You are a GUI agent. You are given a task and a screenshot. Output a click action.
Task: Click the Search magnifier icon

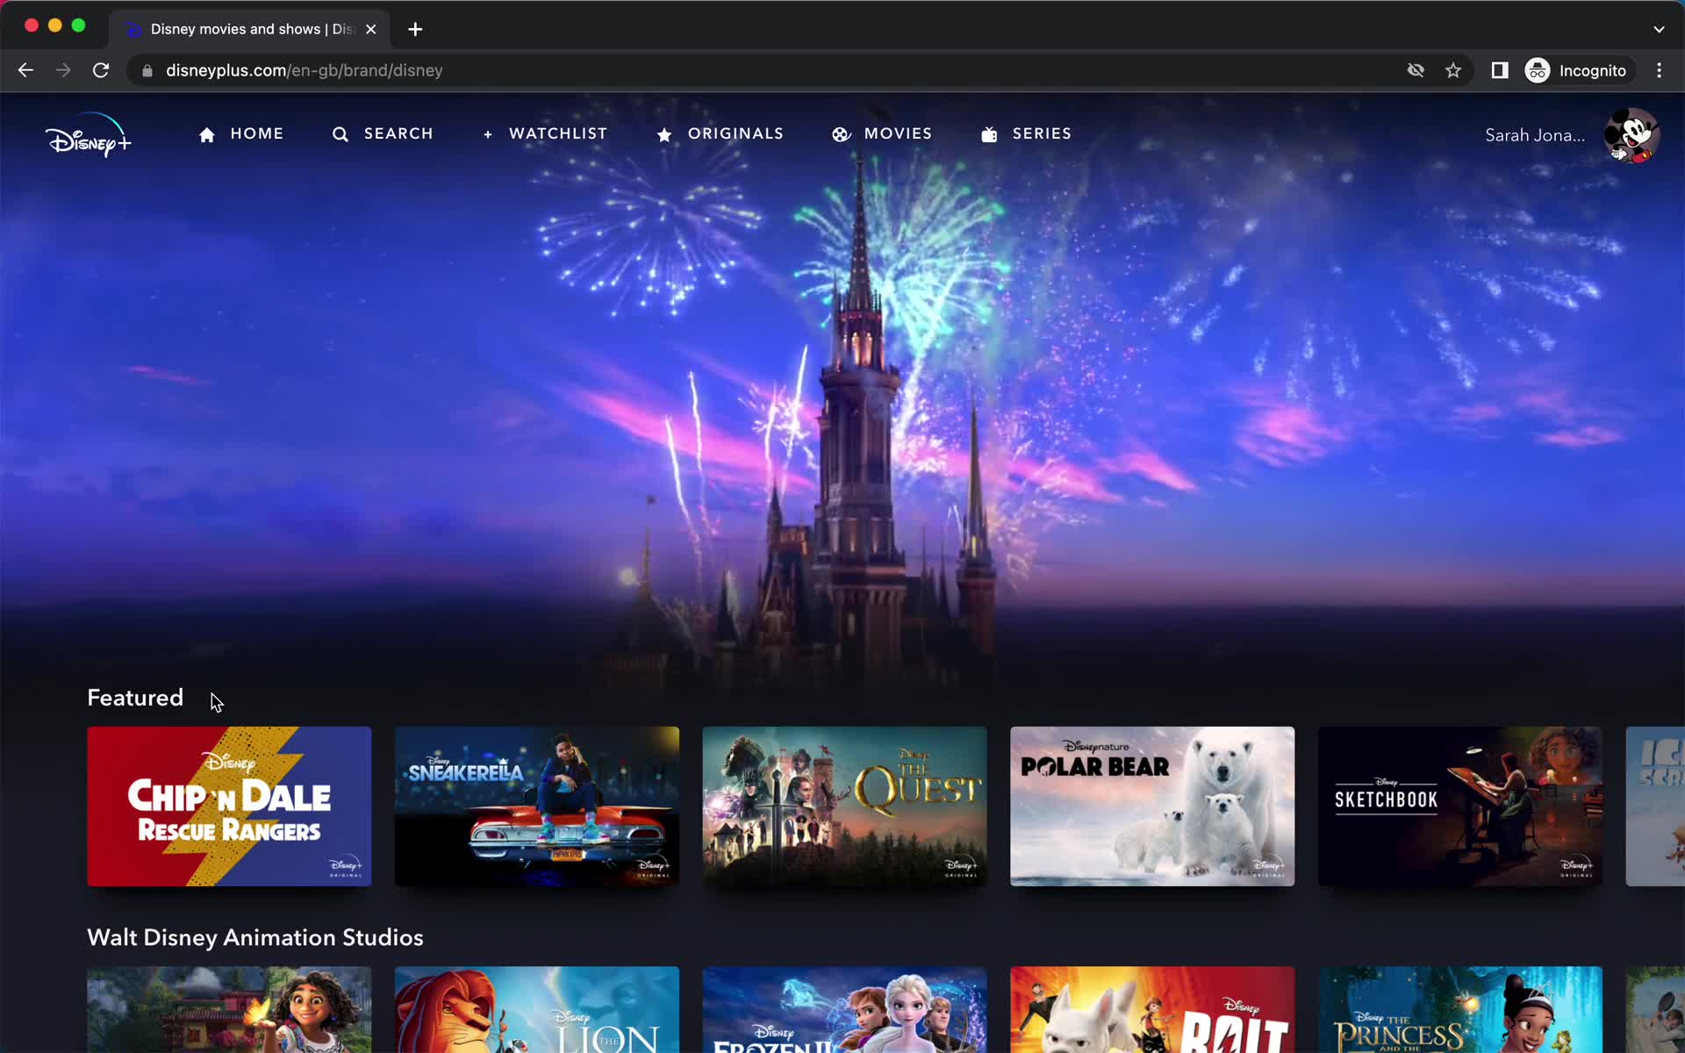tap(341, 134)
